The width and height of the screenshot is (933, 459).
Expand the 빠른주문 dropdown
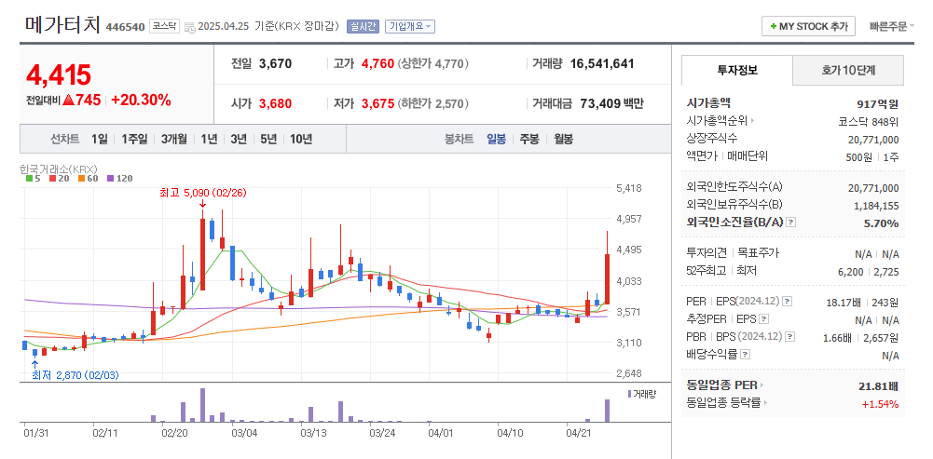[x=891, y=26]
